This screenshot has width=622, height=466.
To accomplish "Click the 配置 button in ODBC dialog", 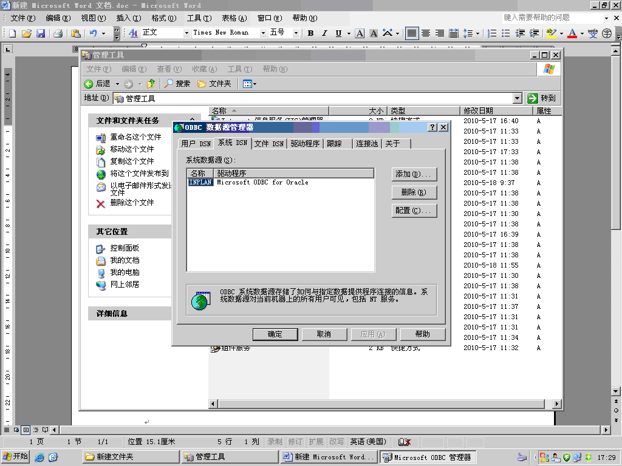I will tap(414, 211).
